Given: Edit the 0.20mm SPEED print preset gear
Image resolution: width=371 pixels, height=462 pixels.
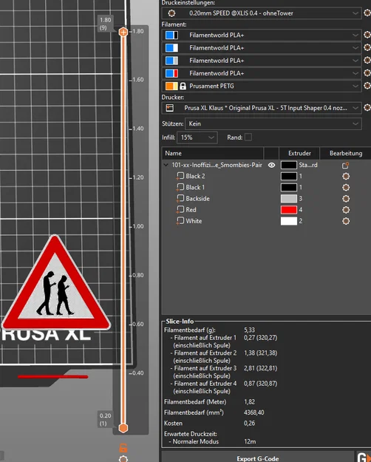Looking at the screenshot, I should pyautogui.click(x=367, y=13).
